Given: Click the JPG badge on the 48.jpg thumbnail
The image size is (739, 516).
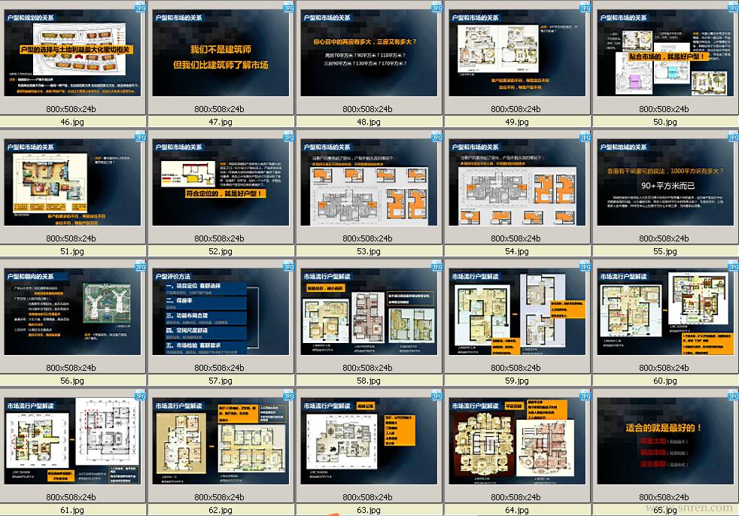Looking at the screenshot, I should click(437, 8).
